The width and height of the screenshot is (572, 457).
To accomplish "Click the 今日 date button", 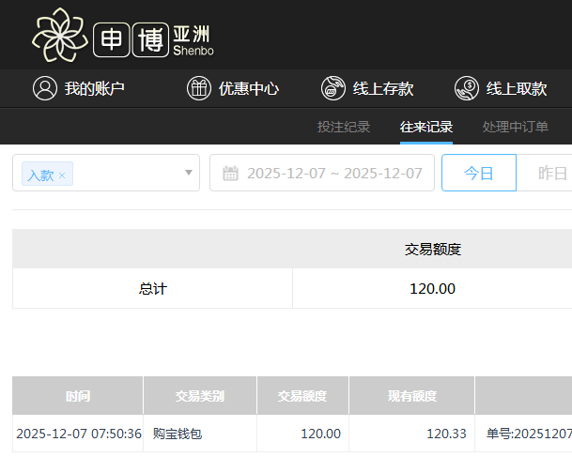I will point(479,173).
